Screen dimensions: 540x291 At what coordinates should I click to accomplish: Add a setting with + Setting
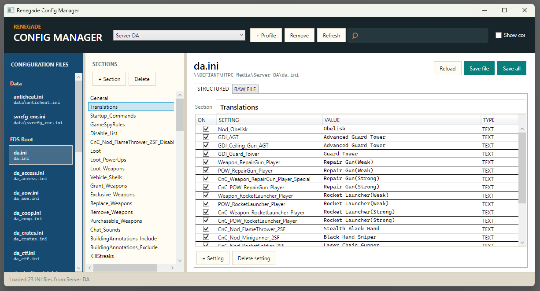coord(213,258)
